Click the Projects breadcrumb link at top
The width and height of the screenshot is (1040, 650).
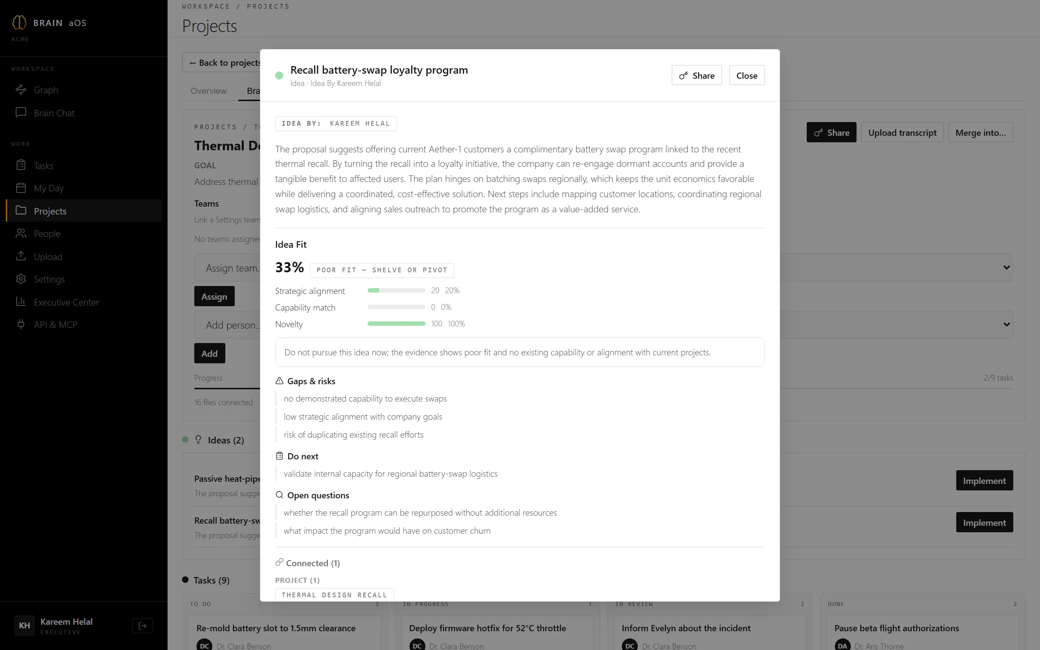point(268,6)
